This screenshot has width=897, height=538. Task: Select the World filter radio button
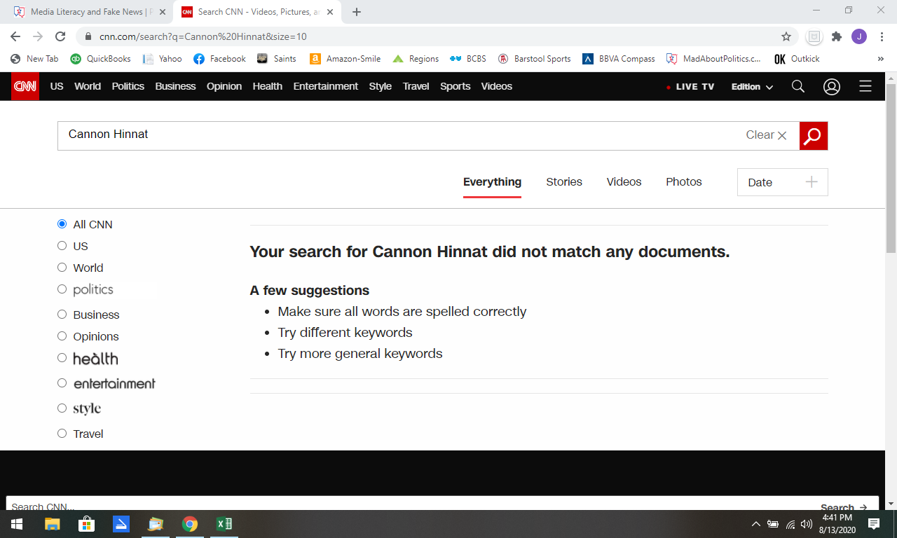pyautogui.click(x=62, y=268)
